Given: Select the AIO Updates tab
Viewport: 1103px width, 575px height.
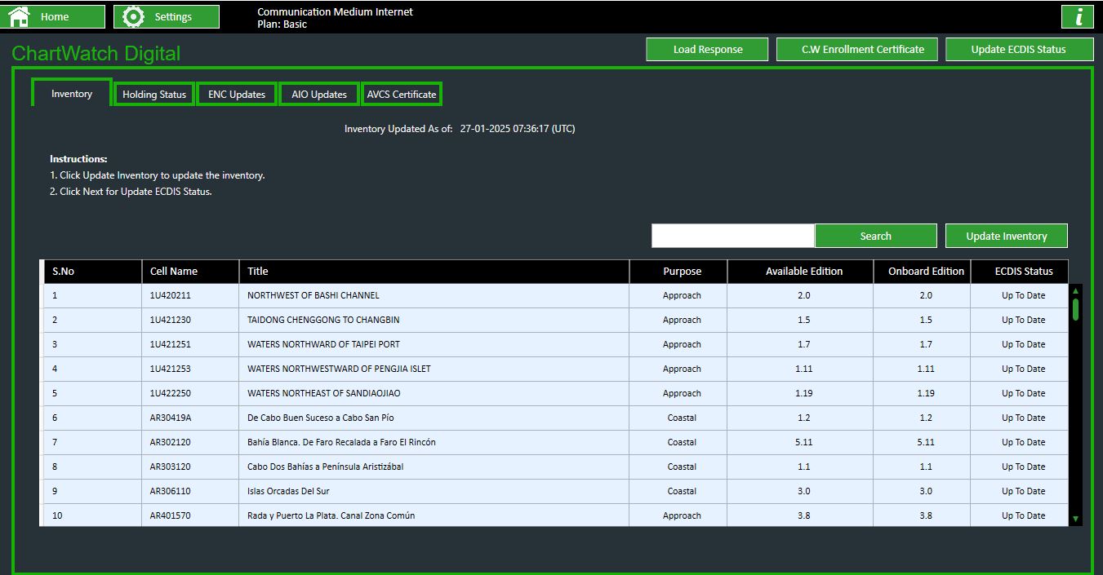Looking at the screenshot, I should (318, 93).
